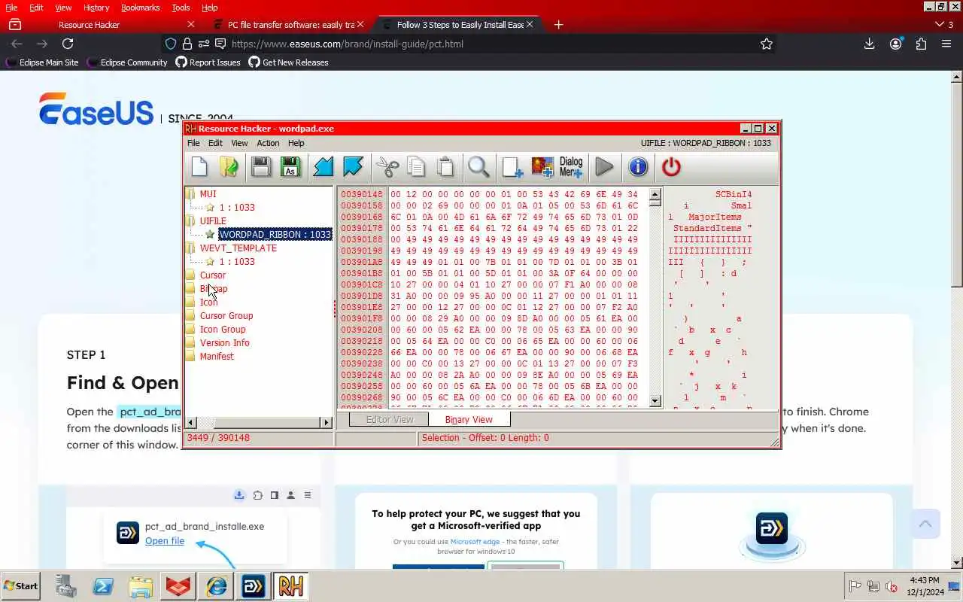
Task: Bookmark this page with star icon
Action: point(767,44)
